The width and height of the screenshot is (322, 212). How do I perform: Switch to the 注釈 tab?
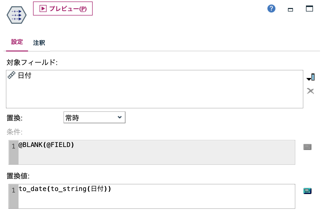39,43
